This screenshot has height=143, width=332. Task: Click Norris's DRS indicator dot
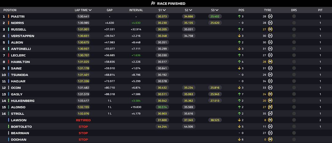[x=294, y=23]
